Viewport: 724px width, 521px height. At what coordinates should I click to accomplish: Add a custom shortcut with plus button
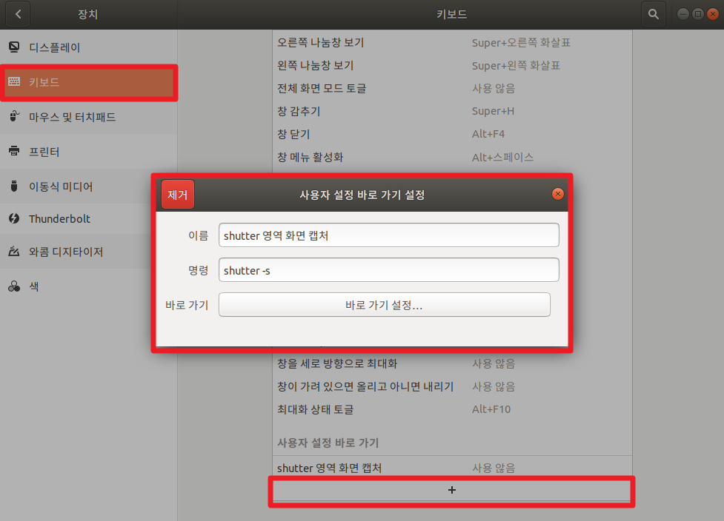[451, 490]
